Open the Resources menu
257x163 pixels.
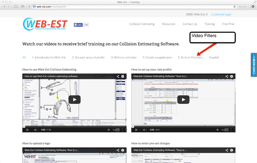[168, 24]
